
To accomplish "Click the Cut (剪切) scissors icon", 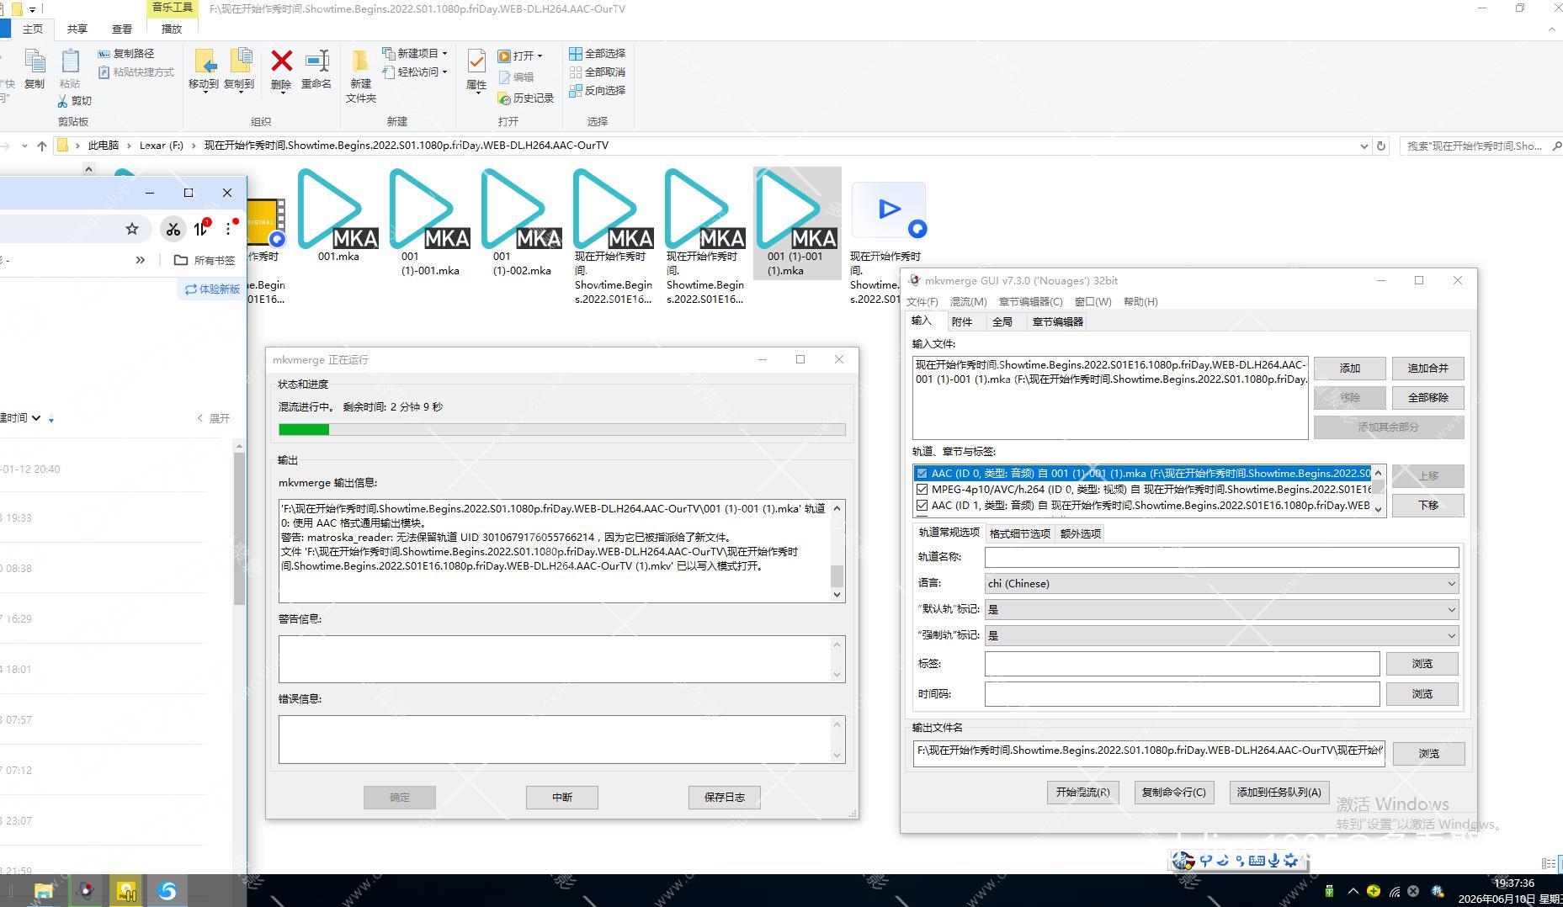I will pos(62,101).
